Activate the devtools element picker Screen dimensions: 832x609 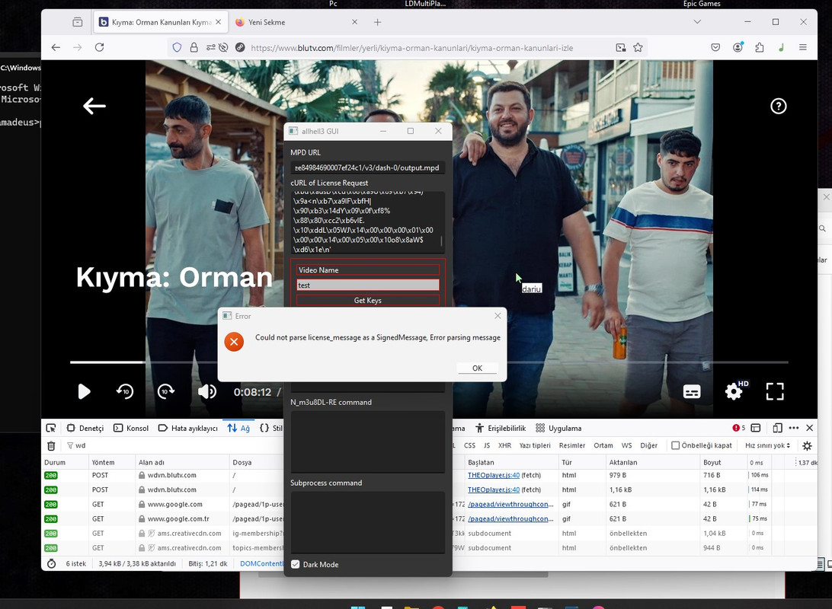(51, 428)
